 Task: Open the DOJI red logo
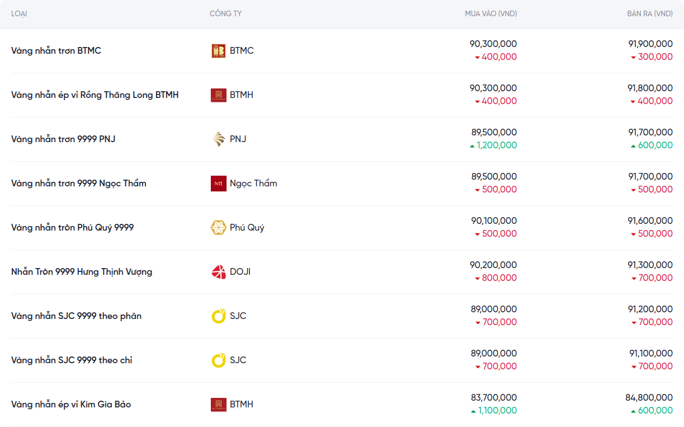[218, 272]
